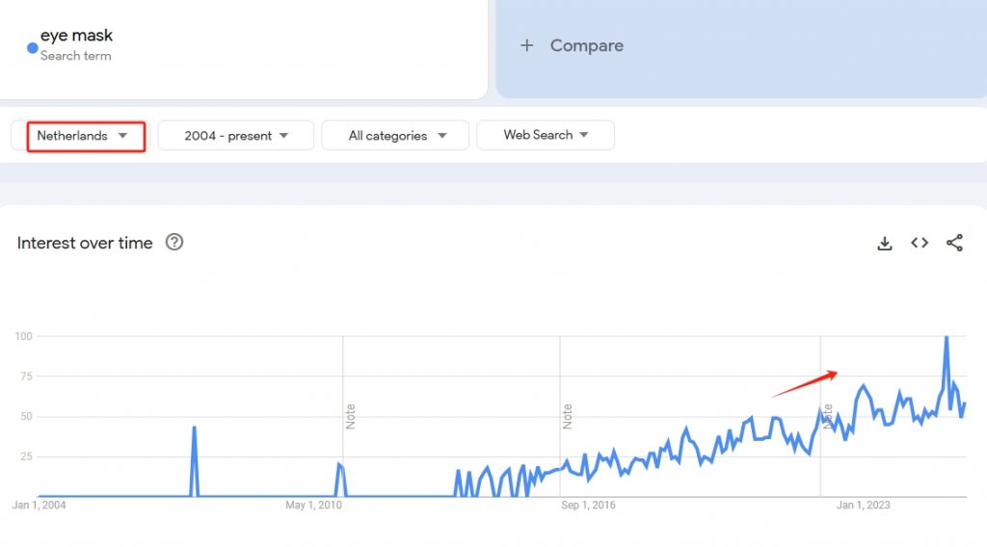Image resolution: width=987 pixels, height=547 pixels.
Task: Click the isolated spike before 2010
Action: 195,429
